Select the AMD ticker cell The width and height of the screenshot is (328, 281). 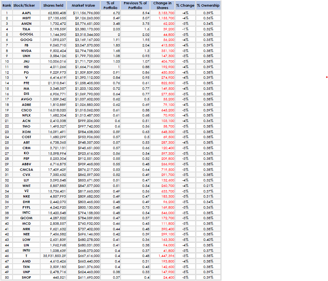click(26, 261)
